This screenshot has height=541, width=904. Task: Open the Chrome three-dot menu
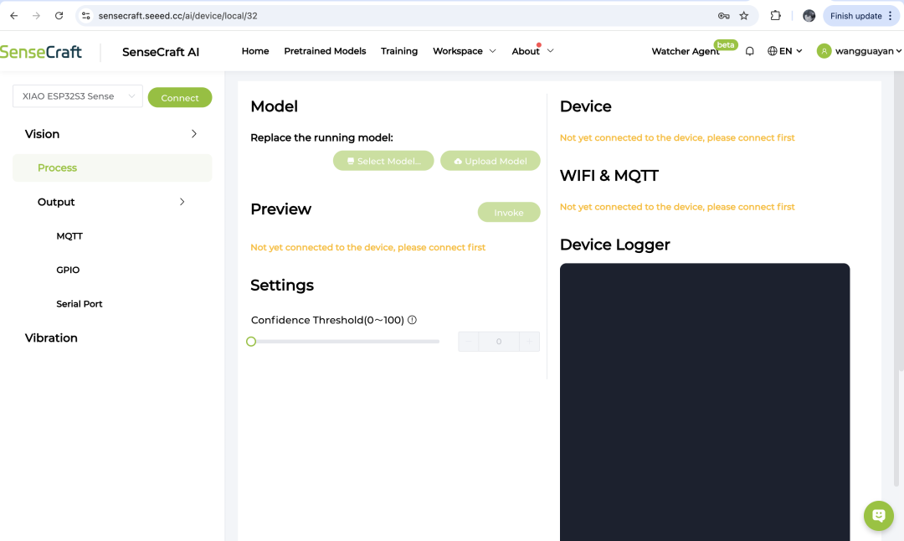890,16
